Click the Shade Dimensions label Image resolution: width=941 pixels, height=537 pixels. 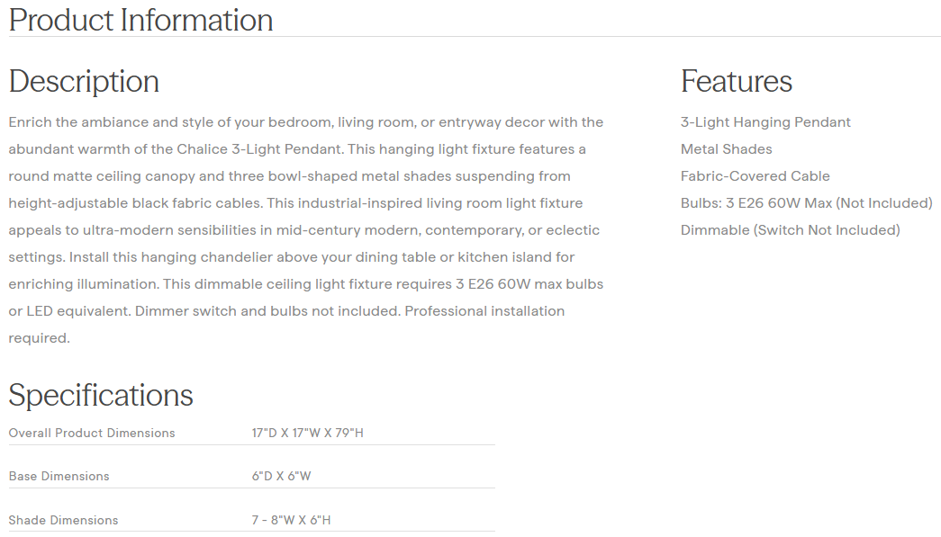[63, 521]
